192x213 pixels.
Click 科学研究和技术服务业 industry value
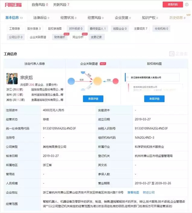tap(149, 147)
